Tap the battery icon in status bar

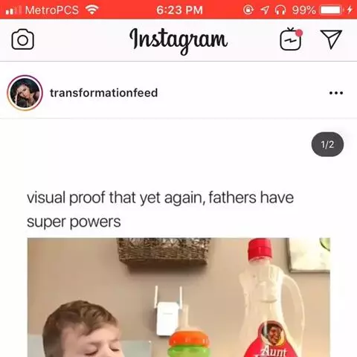coord(332,10)
